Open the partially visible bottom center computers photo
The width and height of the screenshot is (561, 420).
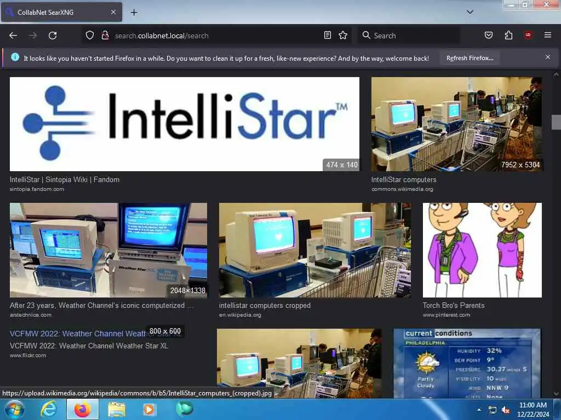point(299,363)
